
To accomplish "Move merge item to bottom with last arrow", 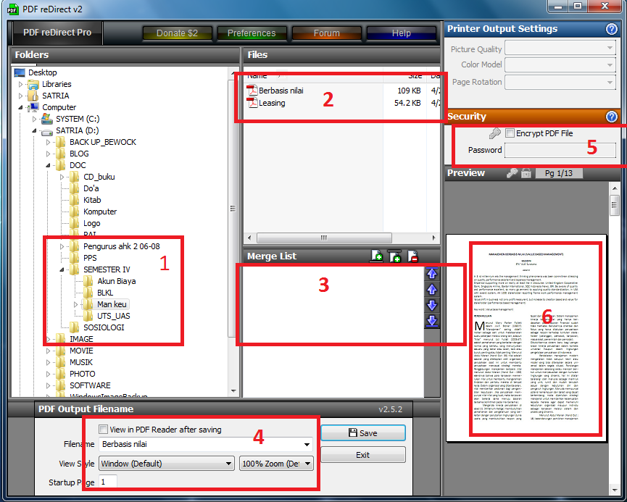I will 432,321.
